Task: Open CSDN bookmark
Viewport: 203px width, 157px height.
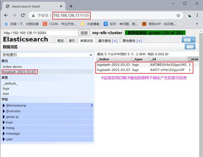Action: [59, 24]
